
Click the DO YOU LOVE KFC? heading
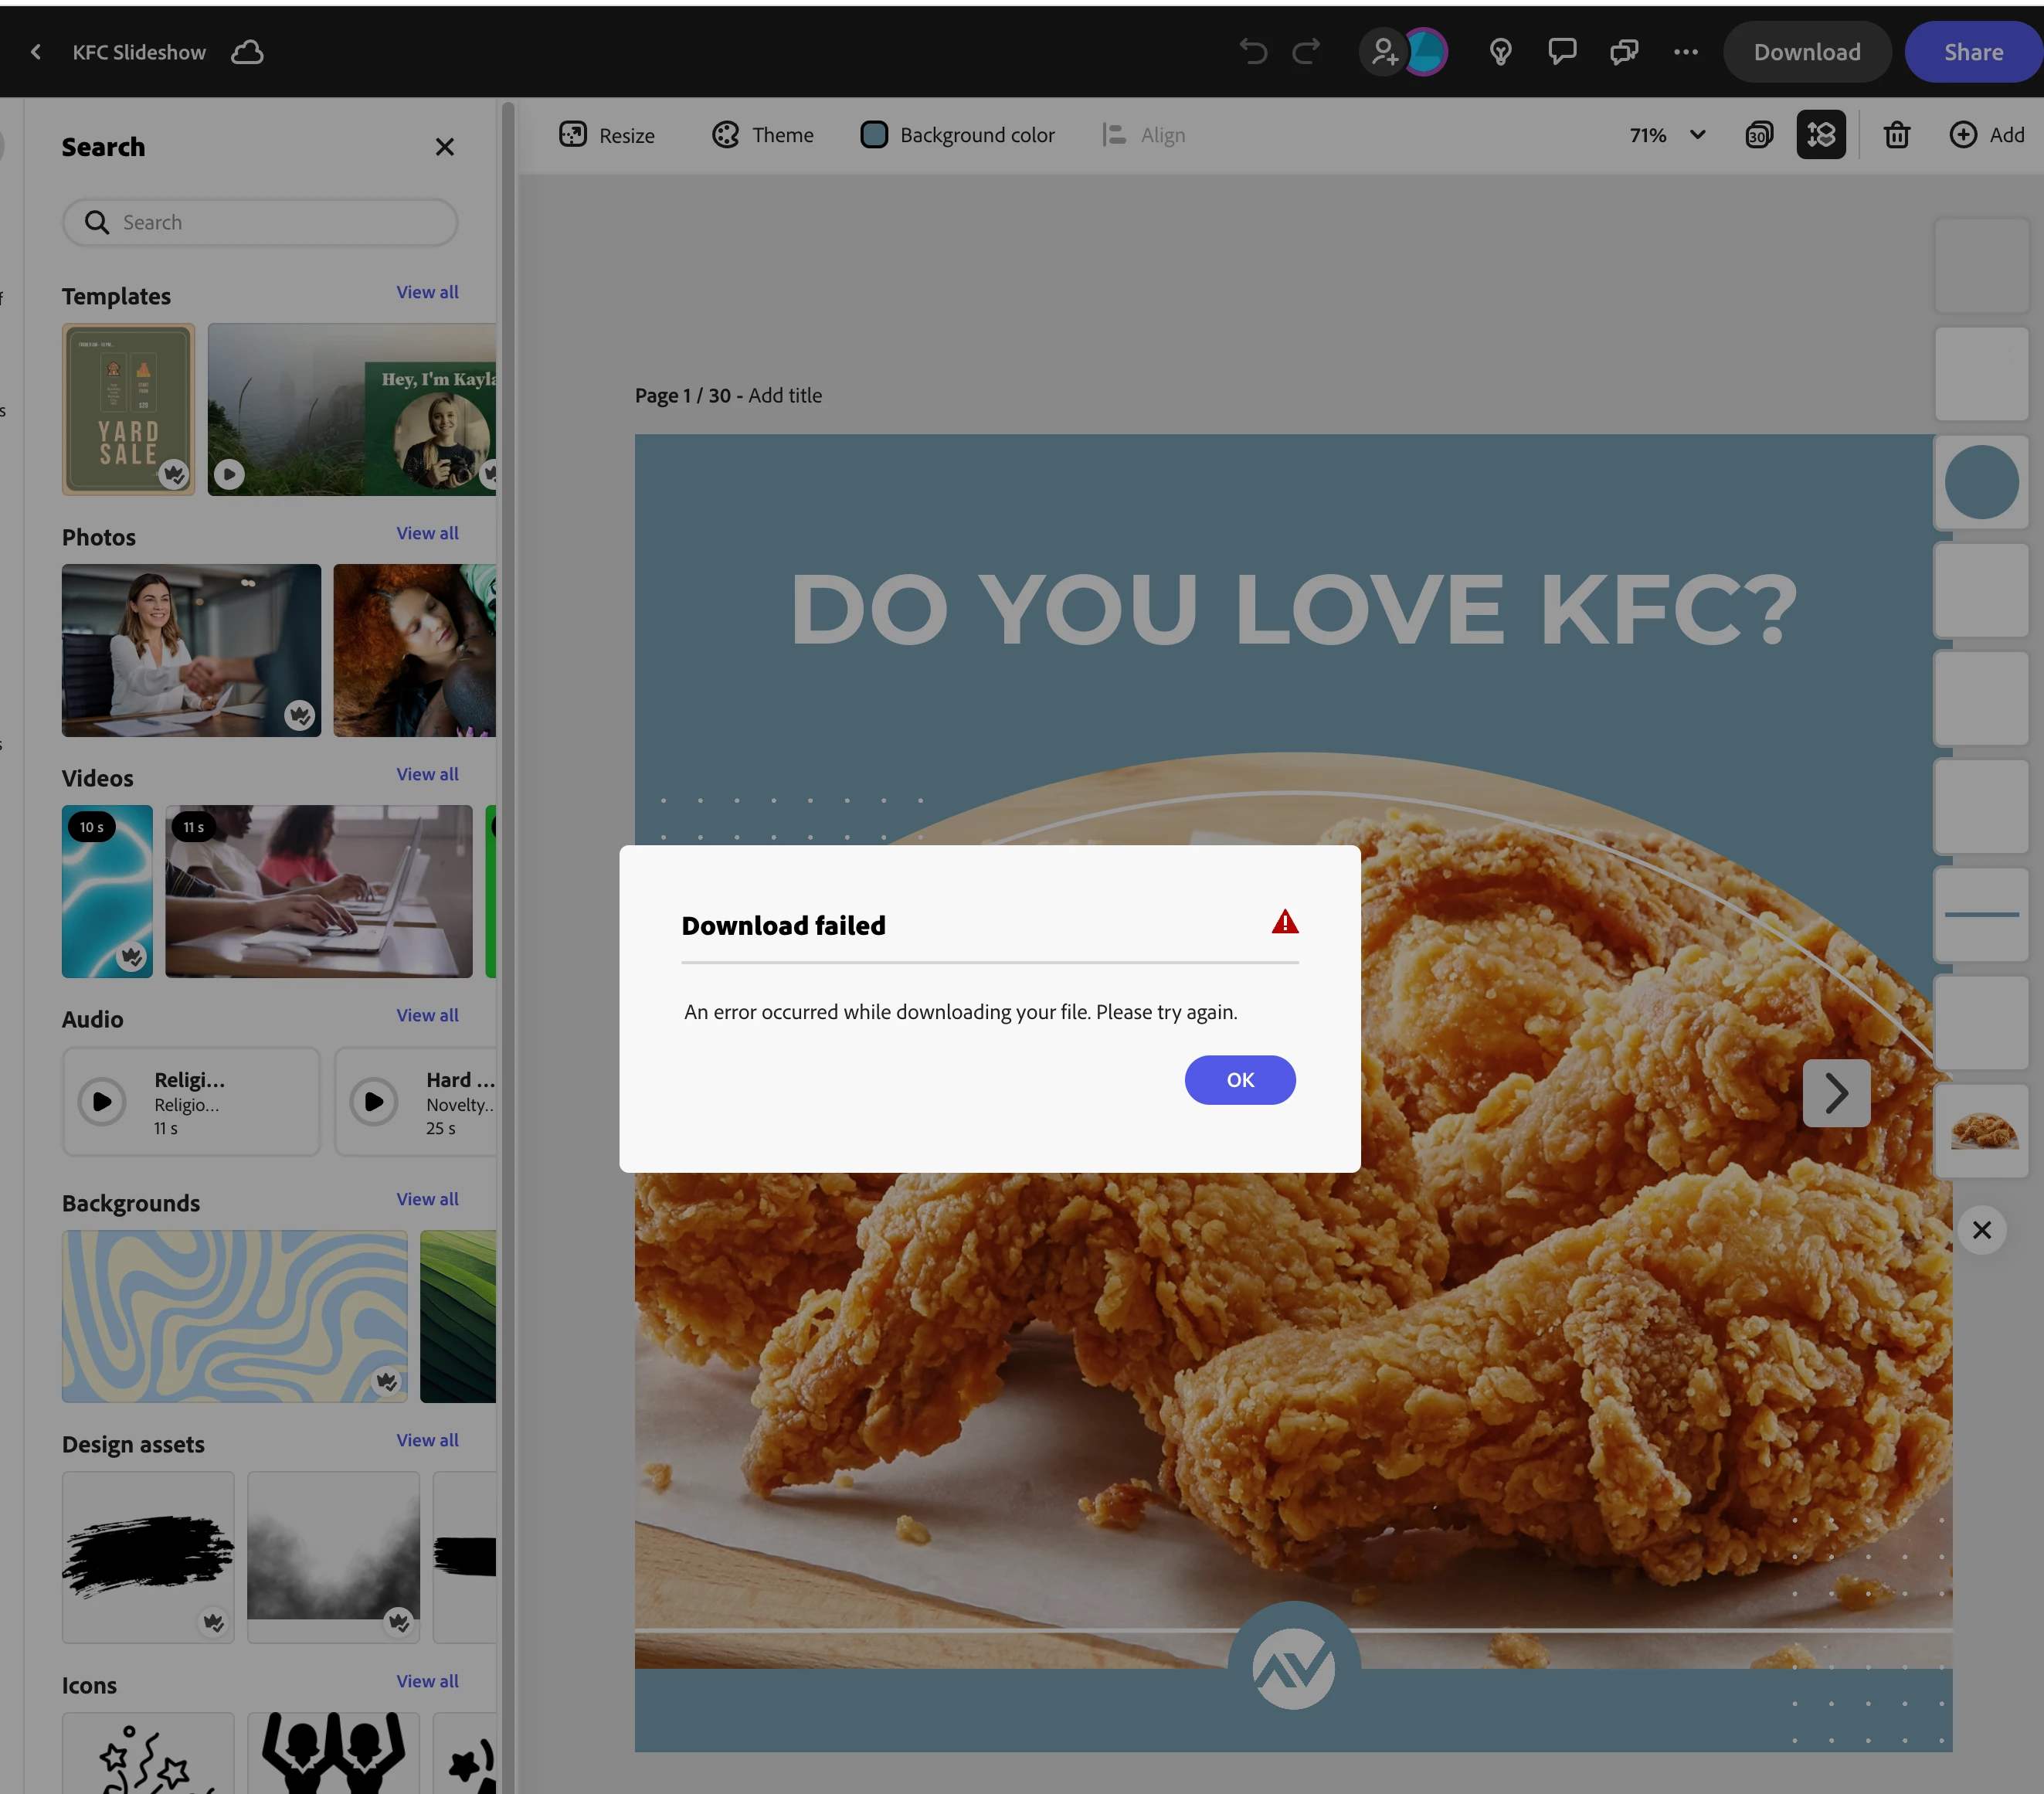pos(1293,609)
